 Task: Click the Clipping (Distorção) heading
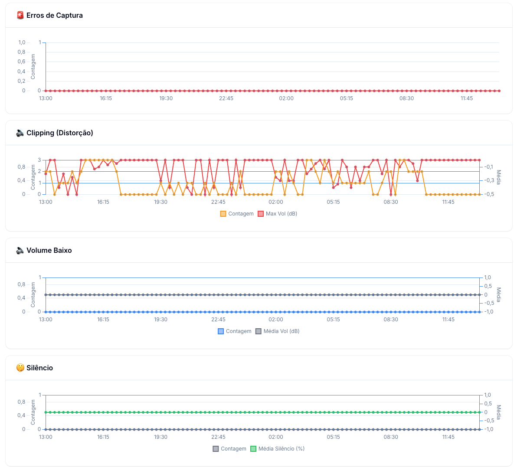(x=60, y=133)
